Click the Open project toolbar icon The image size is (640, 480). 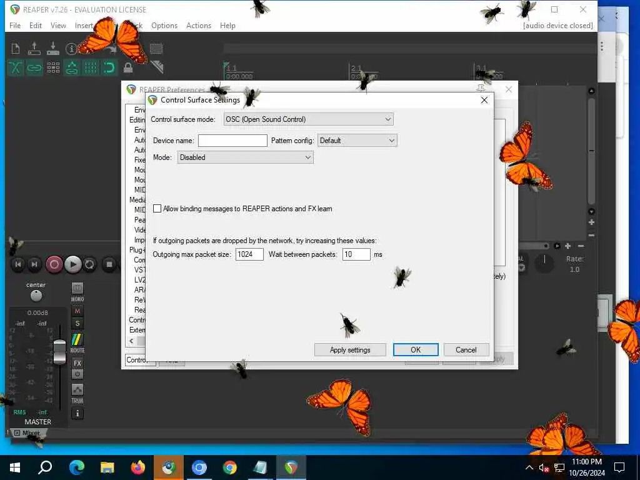tap(34, 49)
